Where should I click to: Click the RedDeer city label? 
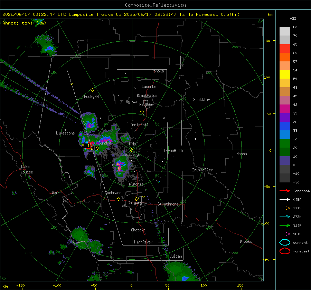(147, 104)
